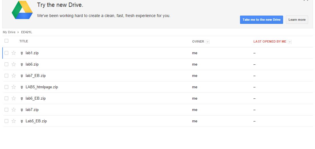Image resolution: width=315 pixels, height=149 pixels.
Task: Go to My Drive in breadcrumb
Action: pyautogui.click(x=9, y=32)
